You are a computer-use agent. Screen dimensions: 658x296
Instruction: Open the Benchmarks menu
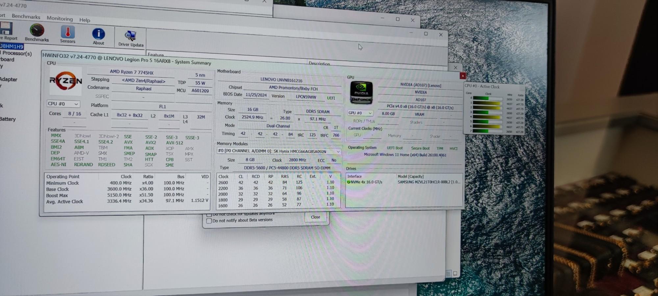click(26, 16)
